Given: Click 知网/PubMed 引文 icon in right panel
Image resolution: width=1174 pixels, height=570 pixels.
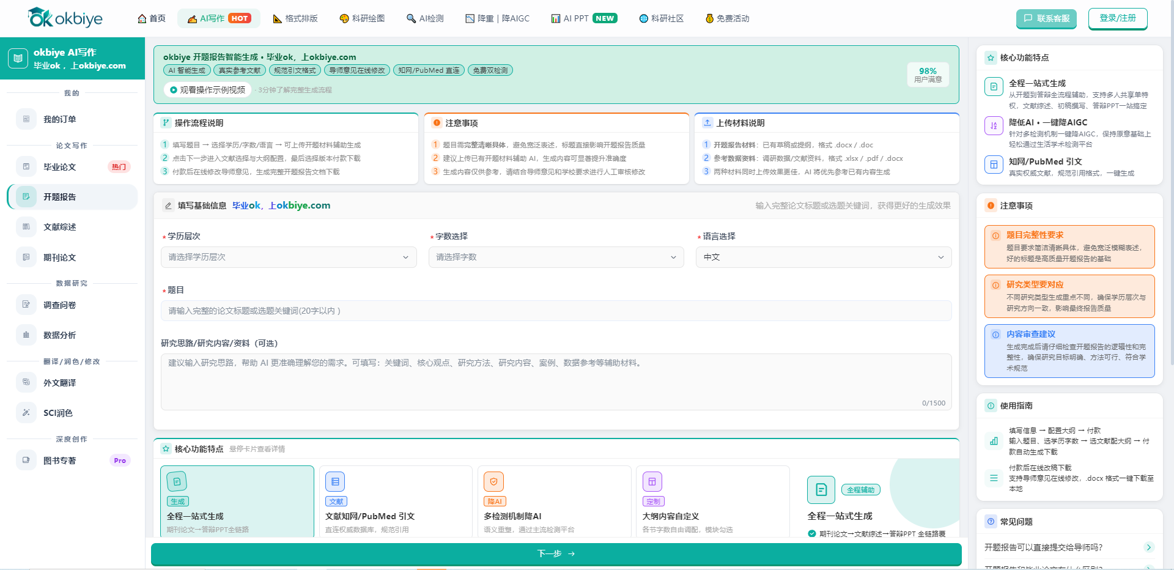Looking at the screenshot, I should pos(994,165).
